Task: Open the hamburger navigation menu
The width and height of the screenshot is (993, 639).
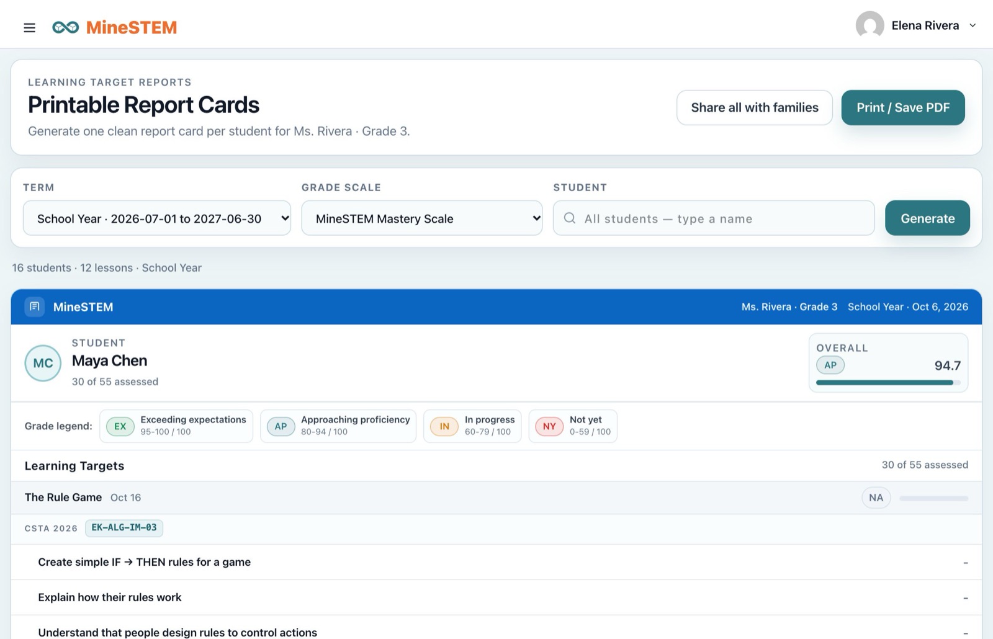Action: (x=29, y=27)
